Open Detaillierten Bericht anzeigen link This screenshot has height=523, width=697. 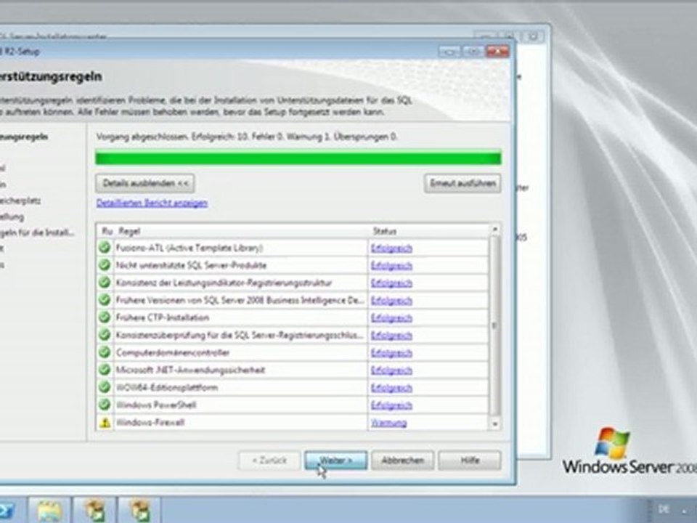(x=152, y=203)
